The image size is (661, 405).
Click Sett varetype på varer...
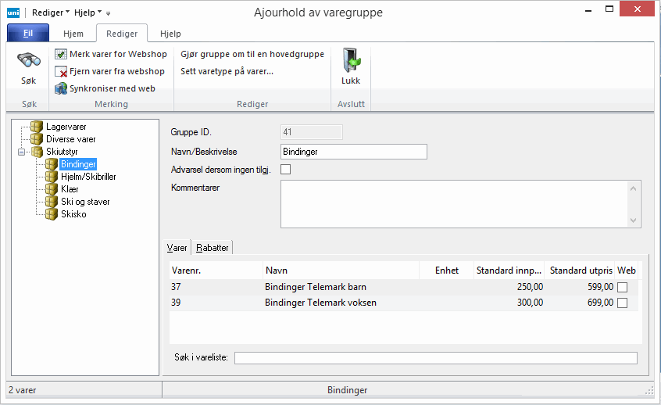(227, 71)
